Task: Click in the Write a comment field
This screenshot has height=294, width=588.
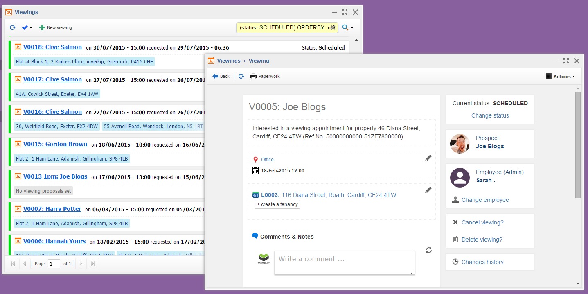Action: (344, 262)
